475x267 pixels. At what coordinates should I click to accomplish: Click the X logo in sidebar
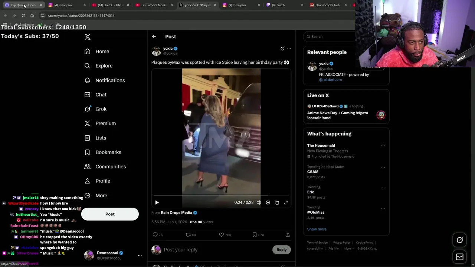(87, 37)
